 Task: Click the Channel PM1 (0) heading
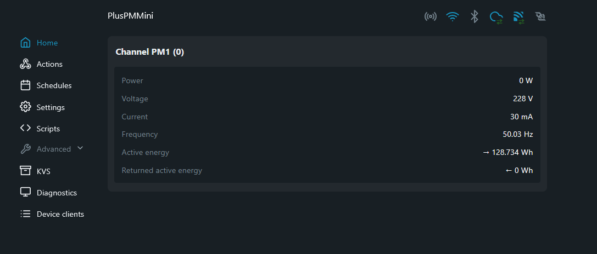pos(149,52)
